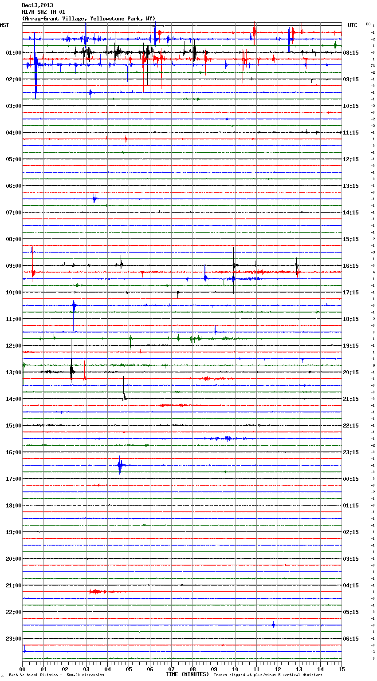Image resolution: width=377 pixels, height=681 pixels.
Task: Click the 22:15 UTC time label
Action: click(x=351, y=426)
